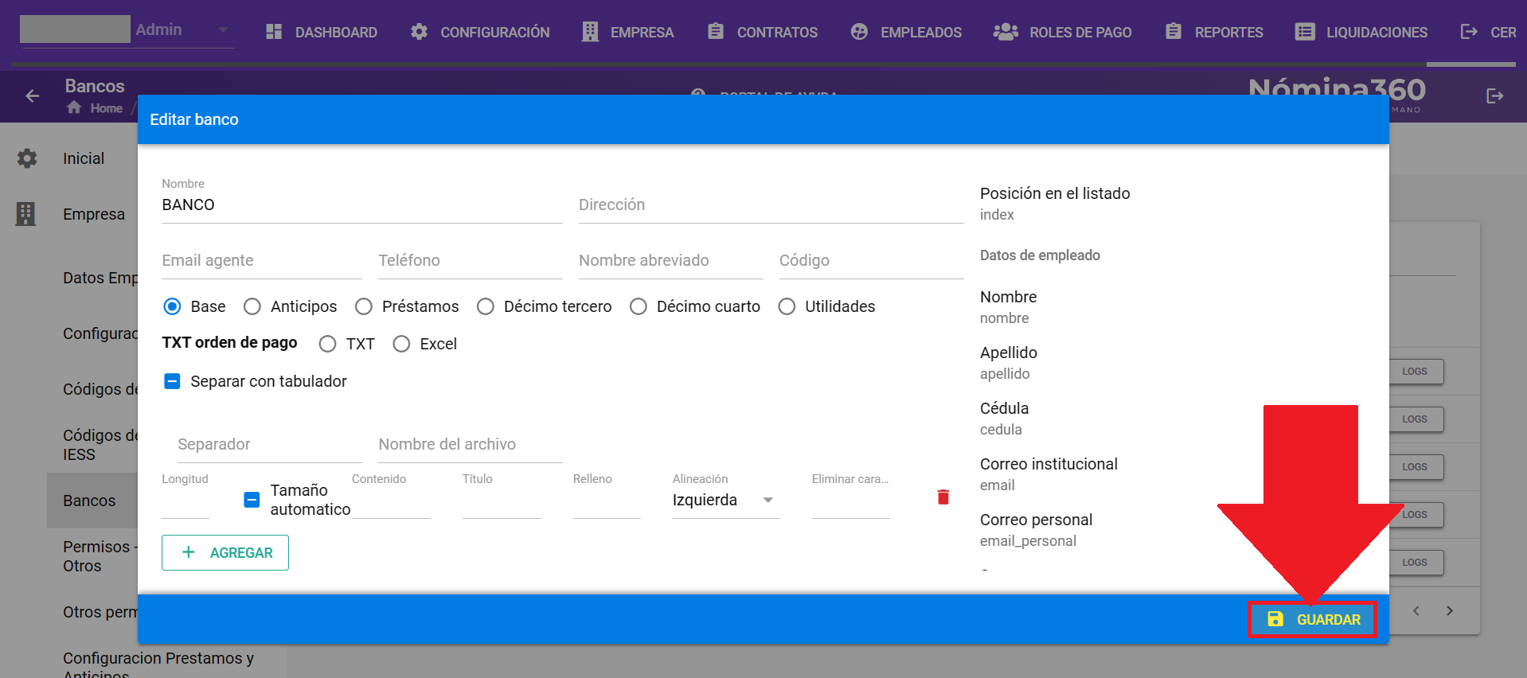
Task: Toggle Tamaño automatico checkbox
Action: click(x=252, y=500)
